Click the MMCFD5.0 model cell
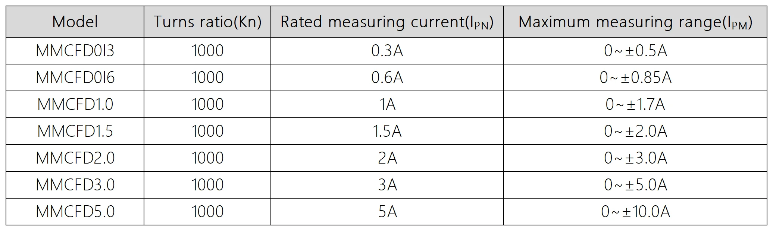 click(x=75, y=212)
